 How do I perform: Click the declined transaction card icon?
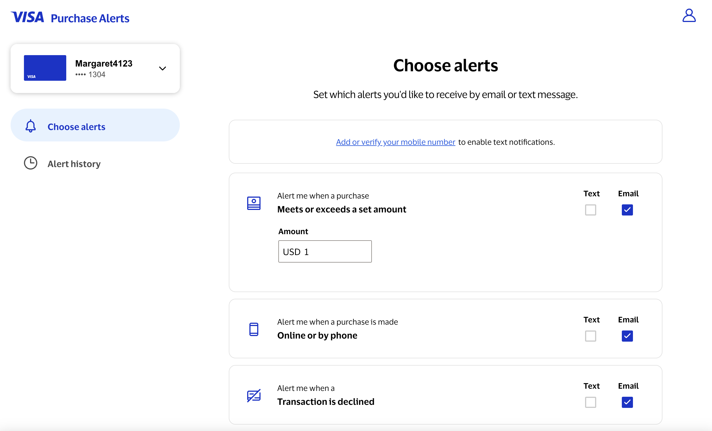tap(254, 395)
